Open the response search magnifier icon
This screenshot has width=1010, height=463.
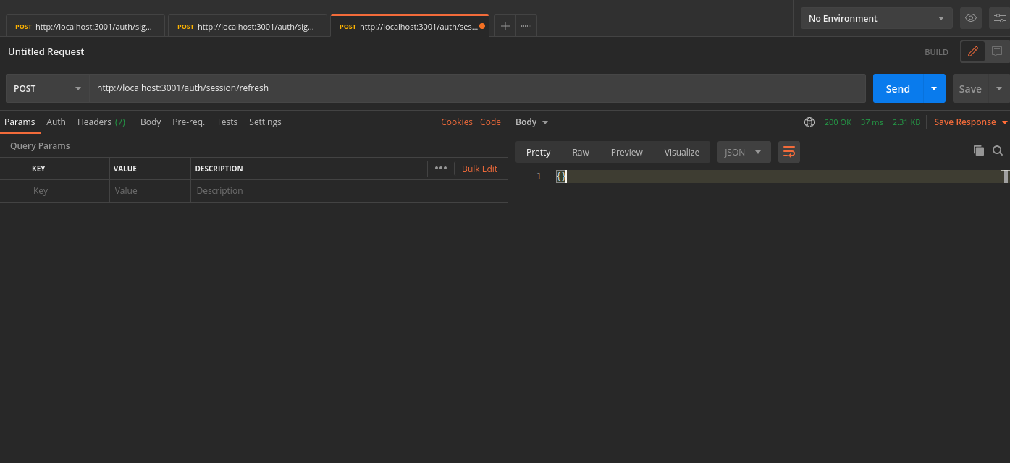click(998, 150)
